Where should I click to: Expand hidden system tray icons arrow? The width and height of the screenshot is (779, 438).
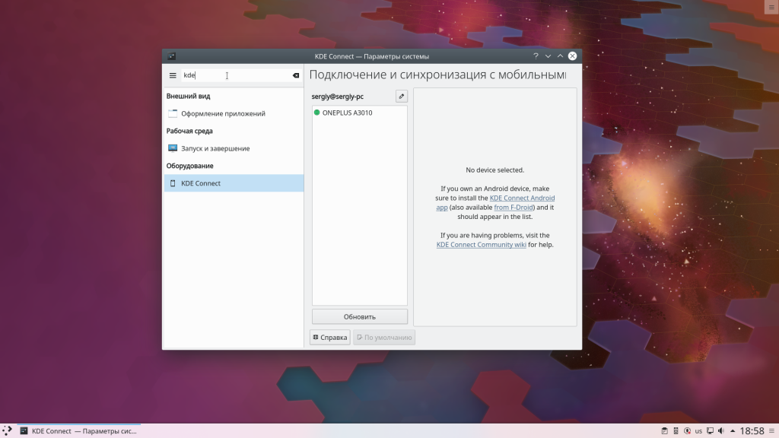[733, 430]
